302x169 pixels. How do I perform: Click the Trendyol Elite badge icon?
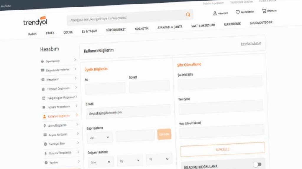pyautogui.click(x=45, y=144)
